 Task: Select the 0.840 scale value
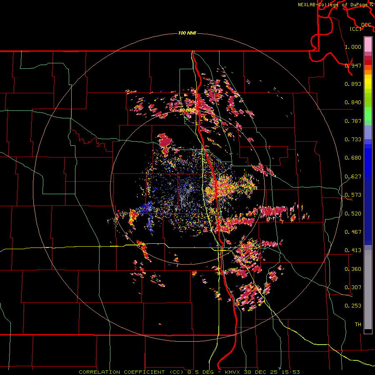tap(353, 102)
